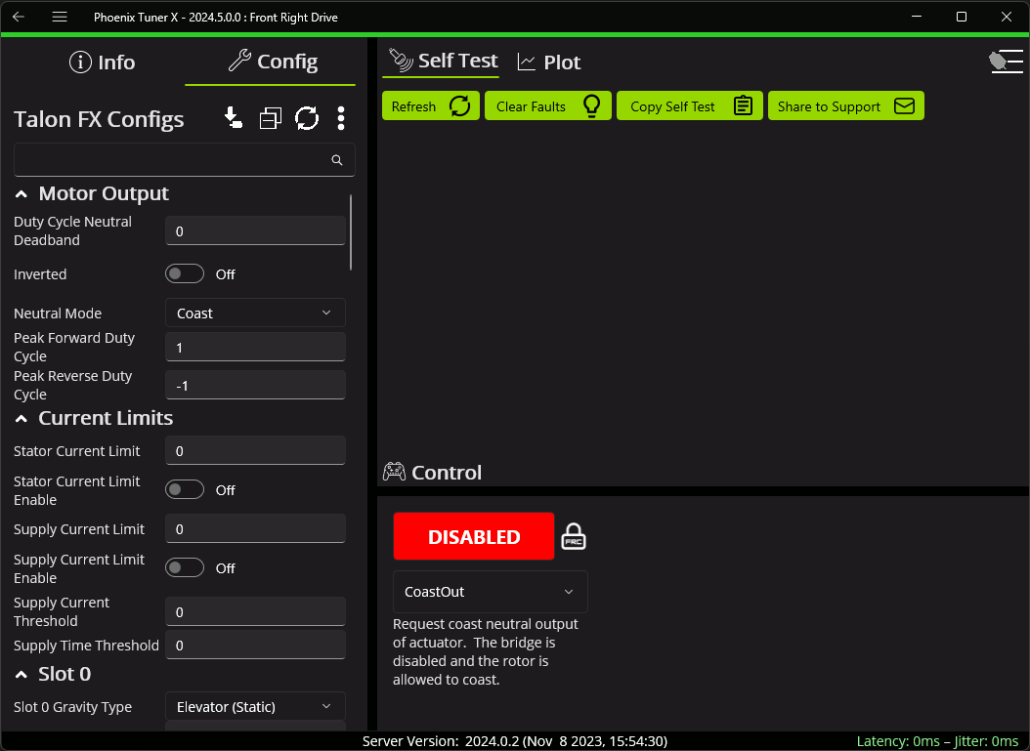
Task: Click the Peak Forward Duty Cycle field
Action: click(x=255, y=348)
